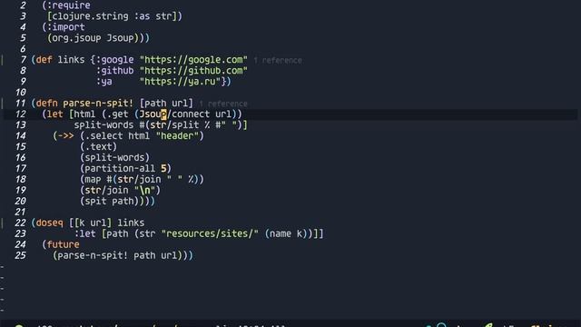Click the :ya map key
Screen dimensions: 581x327
[x=103, y=82]
